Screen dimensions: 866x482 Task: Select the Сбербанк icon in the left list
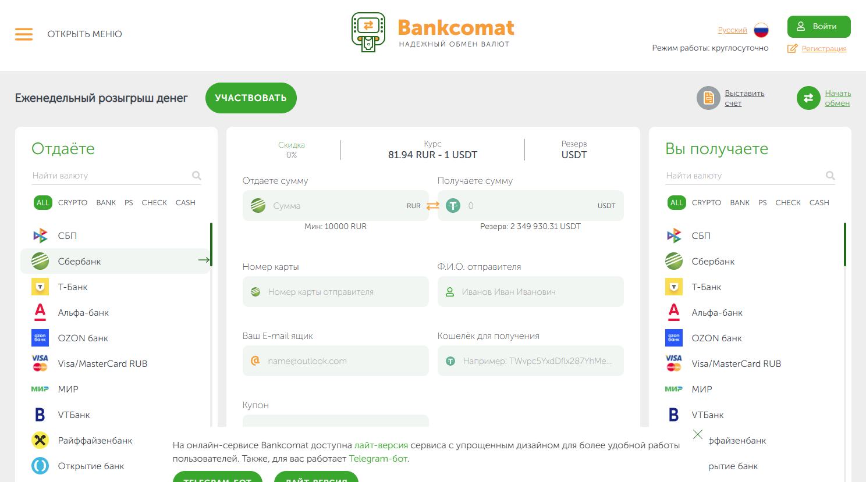coord(40,260)
